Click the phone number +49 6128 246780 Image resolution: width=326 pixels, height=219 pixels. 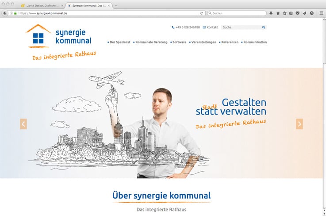(x=188, y=27)
